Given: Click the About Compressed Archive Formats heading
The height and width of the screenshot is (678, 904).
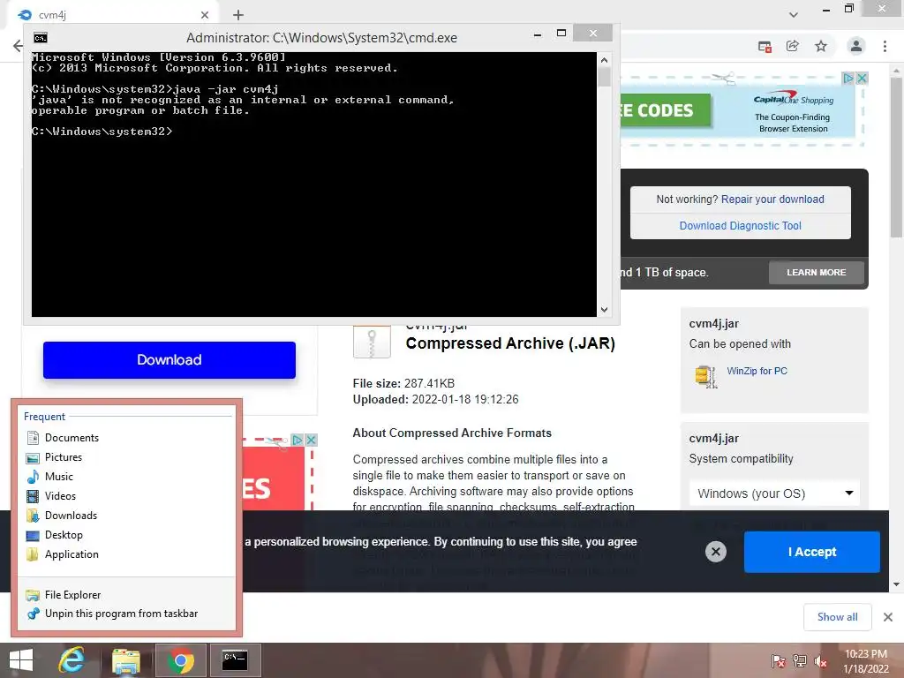Looking at the screenshot, I should click(x=452, y=433).
